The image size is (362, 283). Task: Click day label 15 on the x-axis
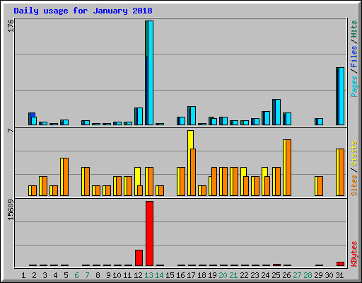pyautogui.click(x=170, y=275)
